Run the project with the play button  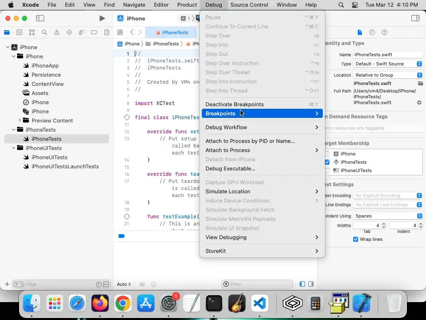click(x=102, y=18)
